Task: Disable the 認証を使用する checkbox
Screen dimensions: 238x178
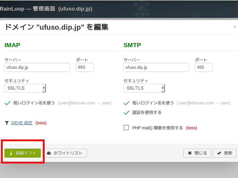Action: point(126,112)
